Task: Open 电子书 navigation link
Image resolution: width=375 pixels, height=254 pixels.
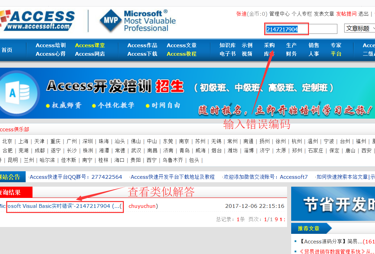Action: [x=228, y=54]
